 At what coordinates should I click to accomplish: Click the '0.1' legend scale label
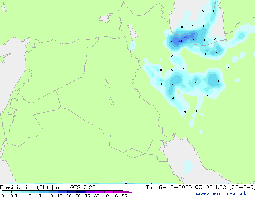[x=4, y=195]
